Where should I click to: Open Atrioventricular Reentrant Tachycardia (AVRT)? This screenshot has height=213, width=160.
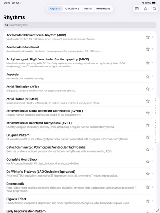coord(80,125)
